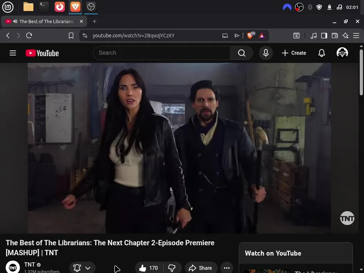Open the security shield tray icon

point(319,8)
